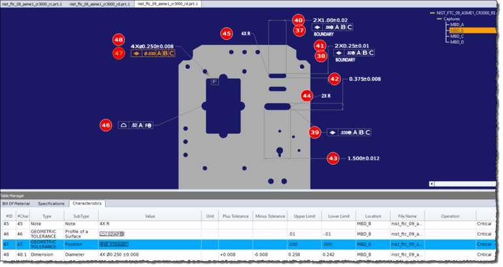The width and height of the screenshot is (503, 267).
Task: Select the orange position tolerance frame Ø.030 ABC
Action: coord(153,54)
